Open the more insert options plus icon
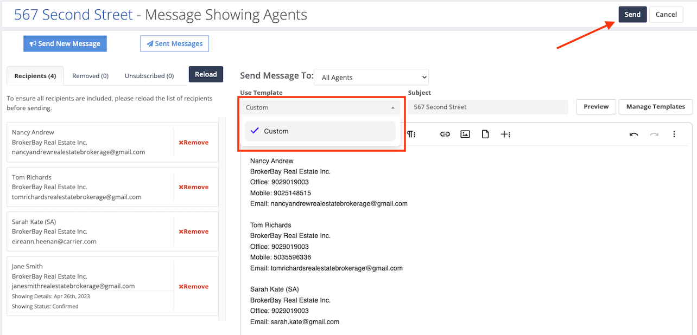The height and width of the screenshot is (335, 697). pyautogui.click(x=505, y=134)
